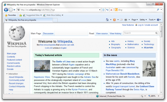Open the search provider dropdown arrow

pyautogui.click(x=161, y=10)
